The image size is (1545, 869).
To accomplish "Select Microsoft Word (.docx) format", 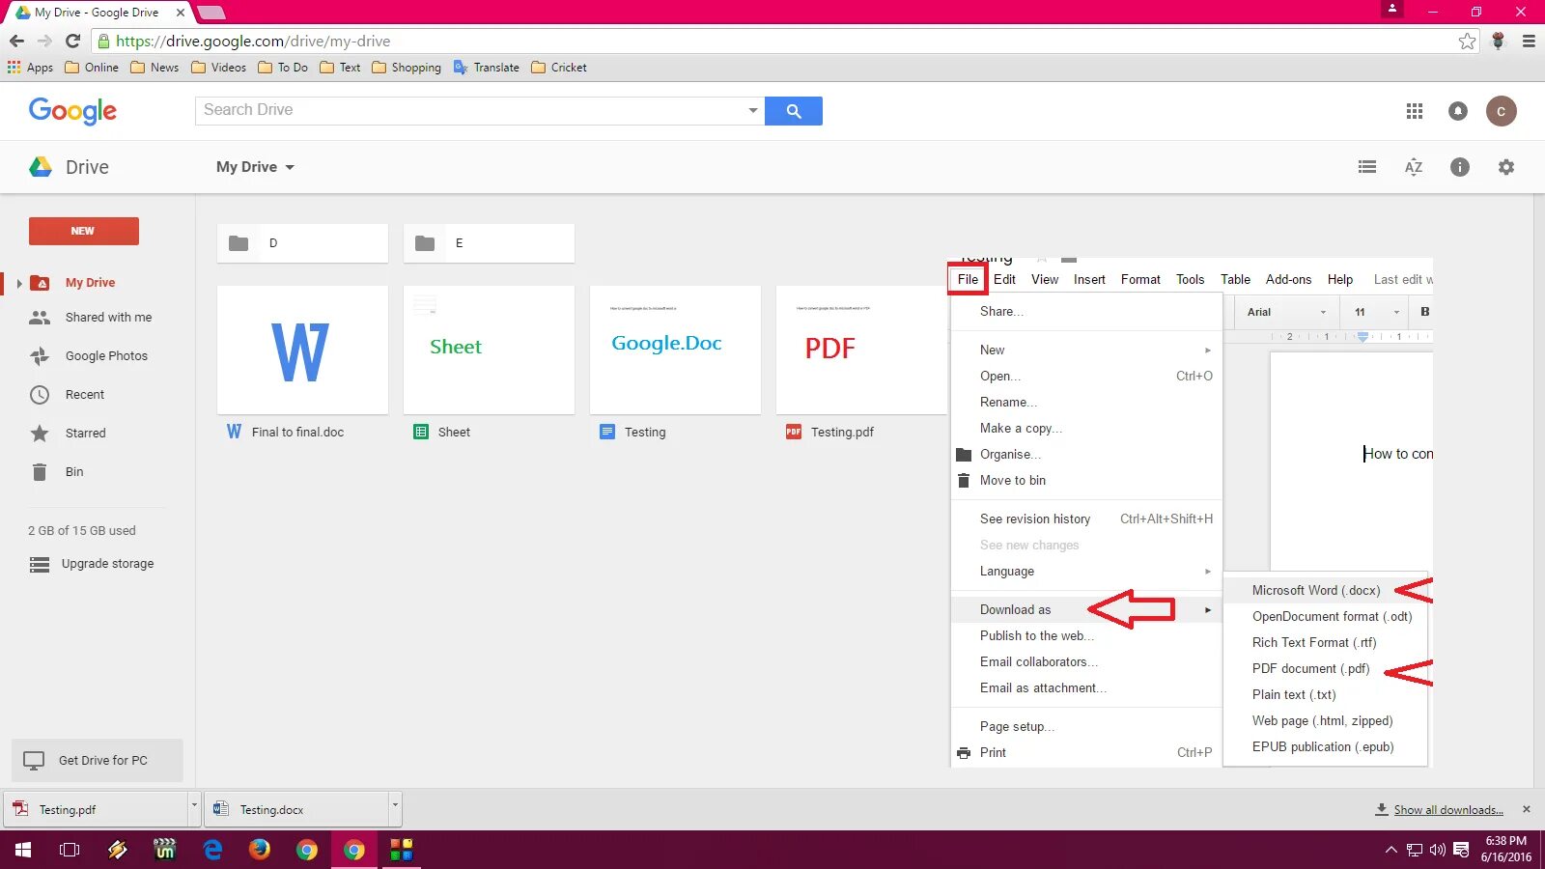I will [x=1325, y=590].
